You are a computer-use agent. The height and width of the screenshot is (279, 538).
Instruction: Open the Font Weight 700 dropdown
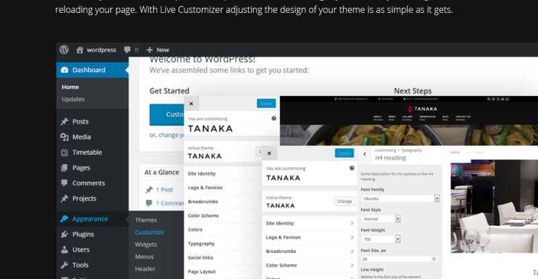[x=381, y=239]
